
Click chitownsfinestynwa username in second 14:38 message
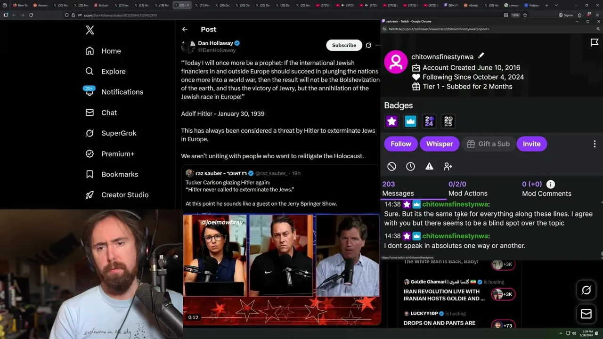(455, 236)
